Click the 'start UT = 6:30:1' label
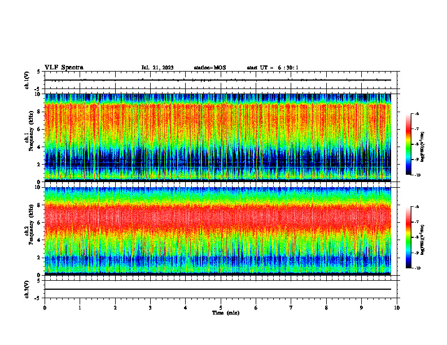The height and width of the screenshot is (345, 447). coord(273,68)
